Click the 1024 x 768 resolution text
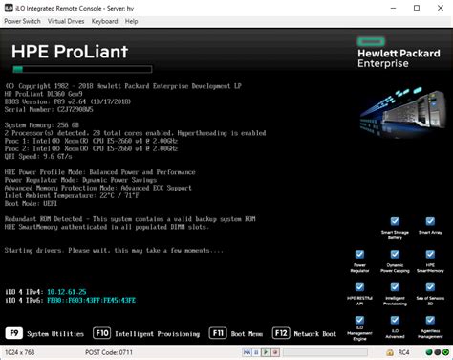This screenshot has height=360, width=453. (20, 352)
